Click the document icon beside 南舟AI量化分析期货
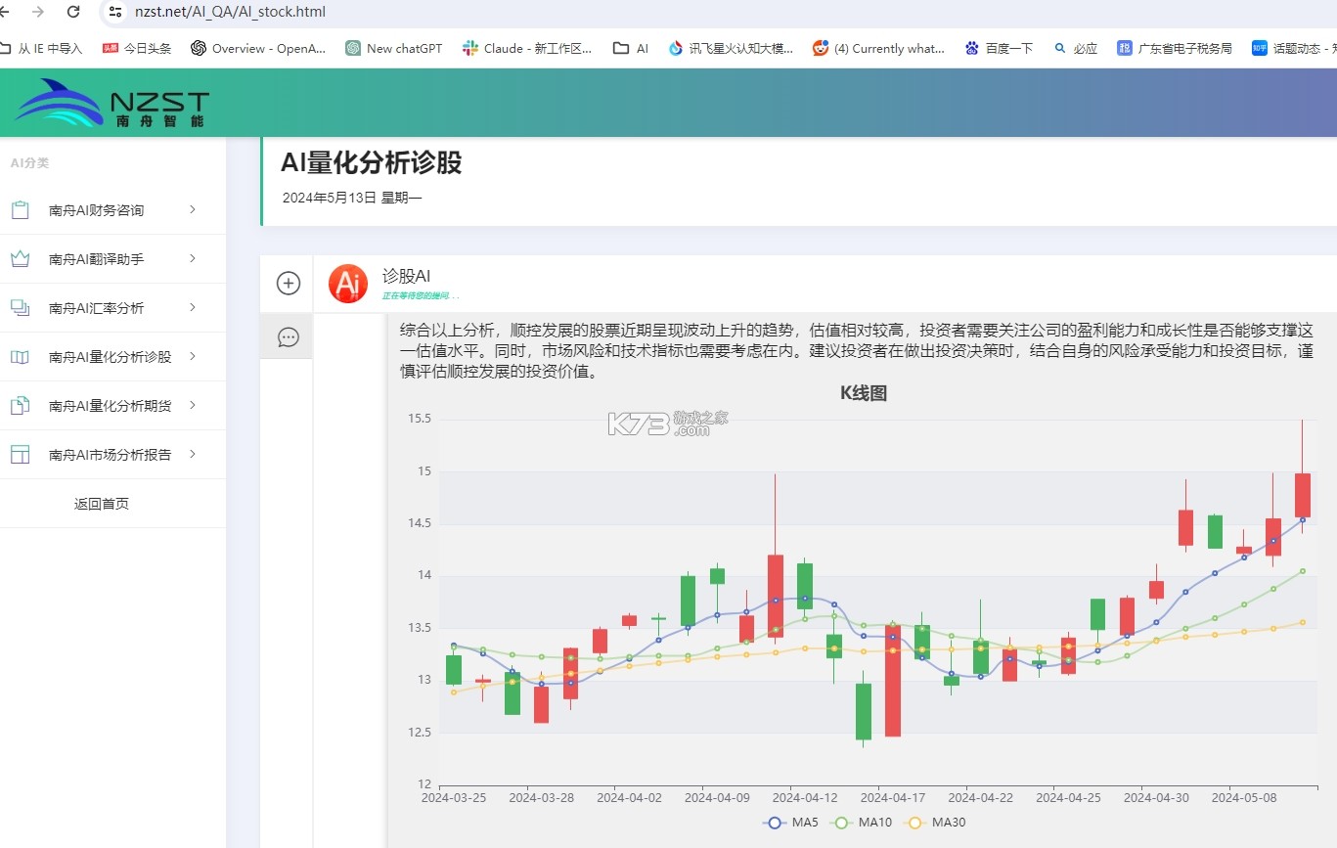 (20, 406)
